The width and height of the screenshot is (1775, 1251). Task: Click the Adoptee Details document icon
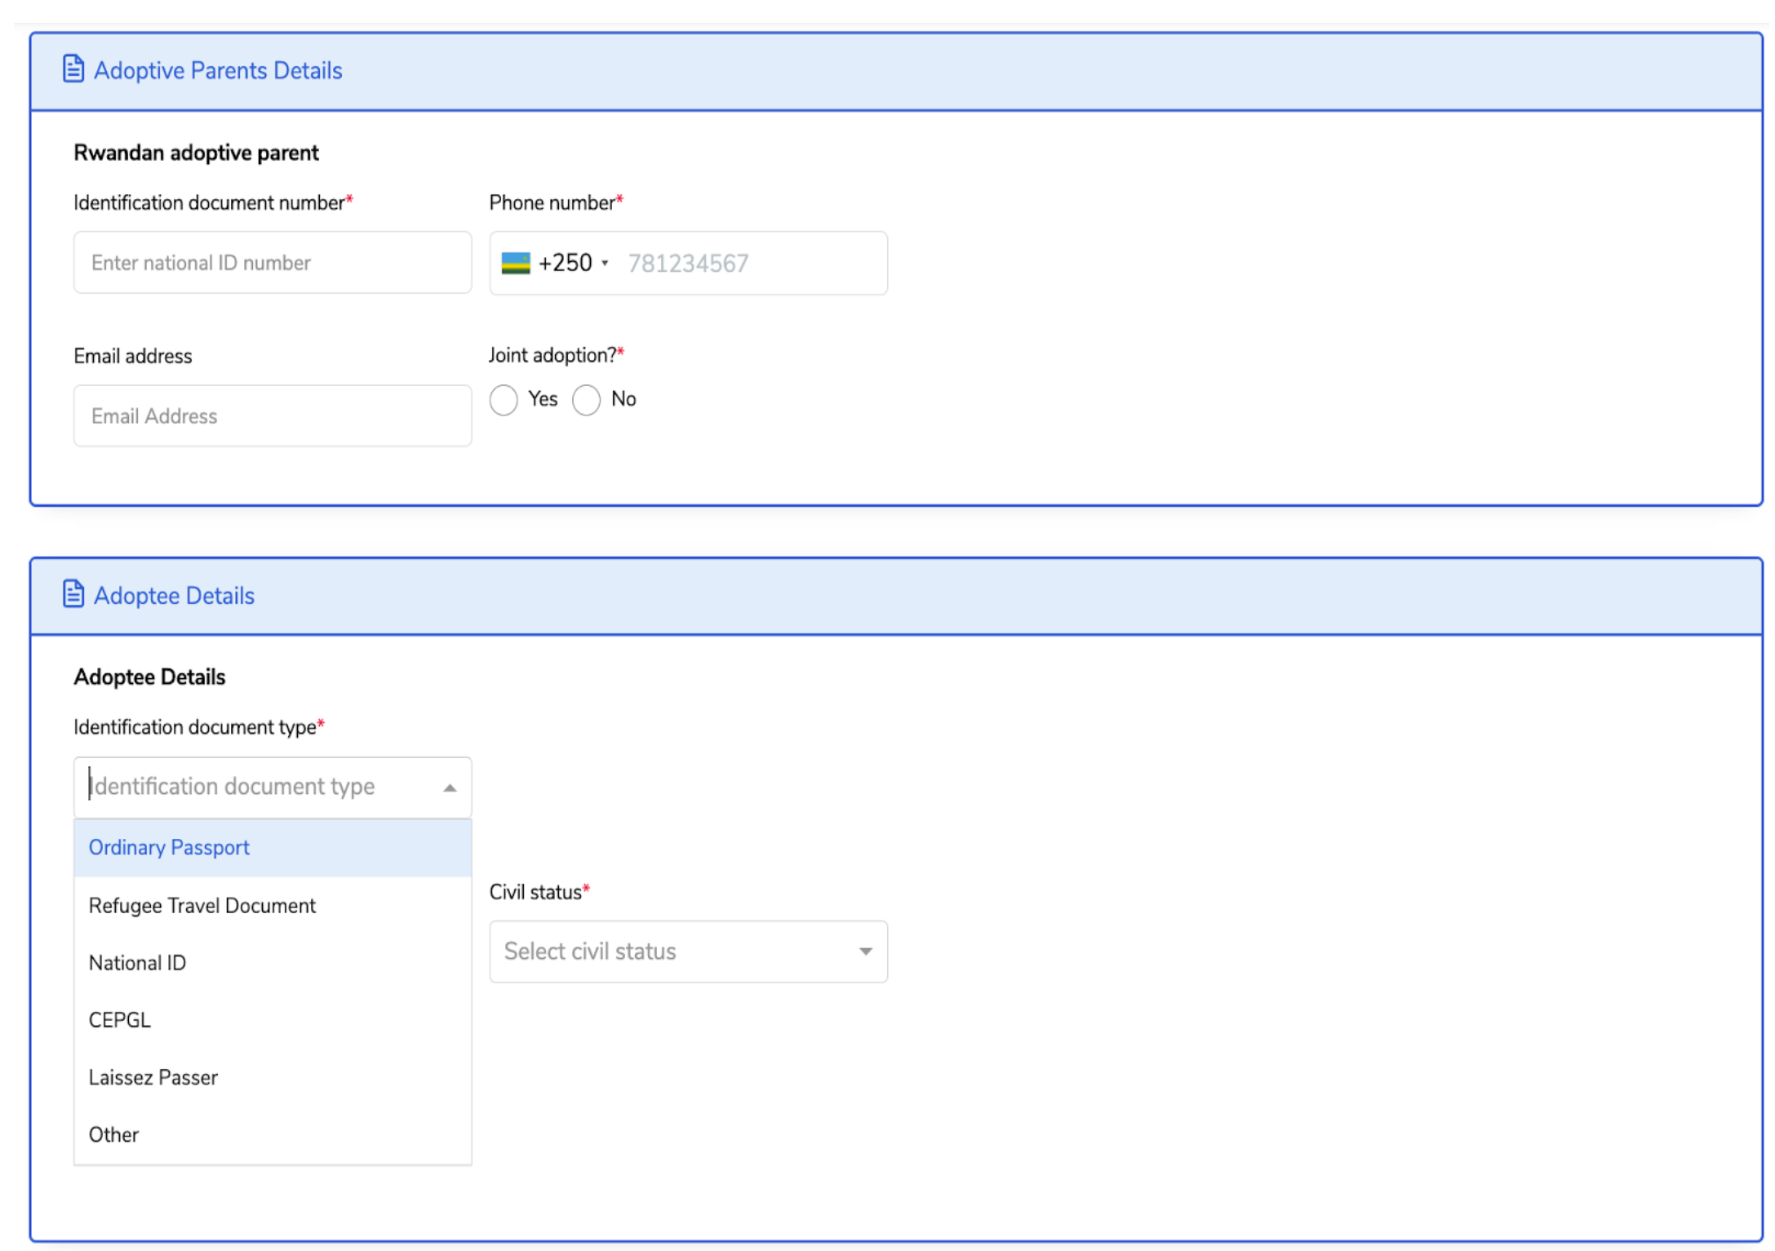(73, 594)
